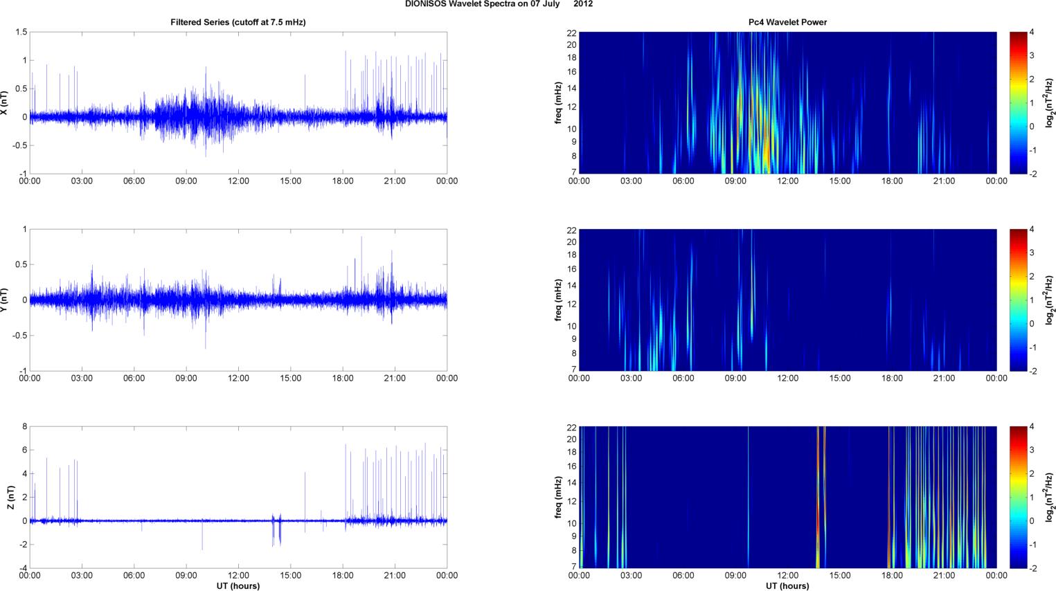Select the X component filtered time series plot

click(238, 103)
